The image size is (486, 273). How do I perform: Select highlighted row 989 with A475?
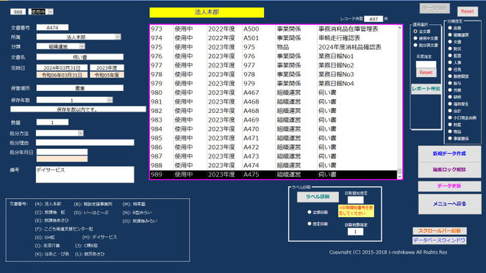(274, 175)
